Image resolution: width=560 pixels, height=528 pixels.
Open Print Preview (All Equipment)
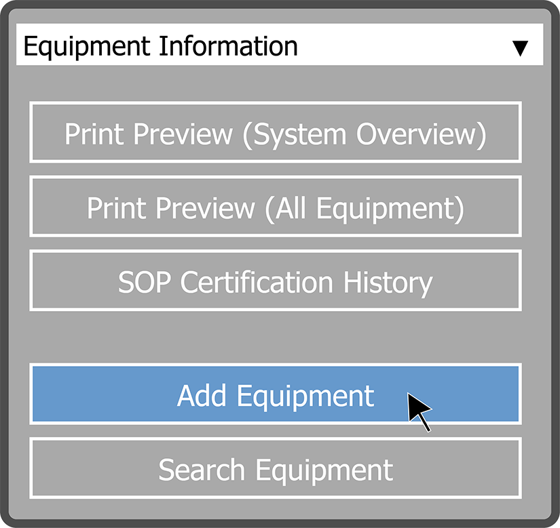pos(276,206)
